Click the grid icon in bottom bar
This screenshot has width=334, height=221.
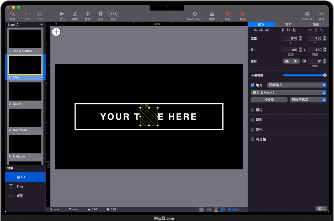pyautogui.click(x=216, y=209)
